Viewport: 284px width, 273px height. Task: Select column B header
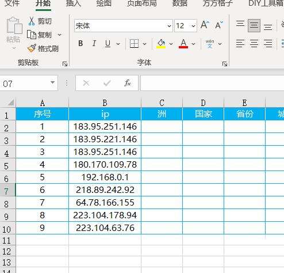[105, 103]
